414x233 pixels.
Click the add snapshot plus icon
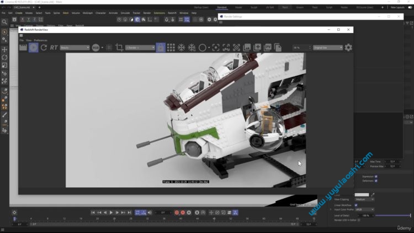pyautogui.click(x=257, y=47)
